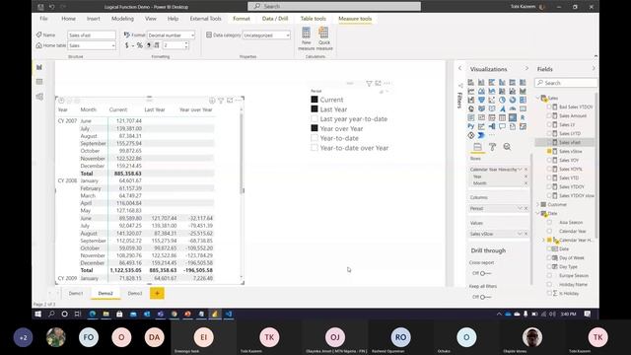
Task: Open Calendar Year Hierarchy field chevron
Action: 520,170
